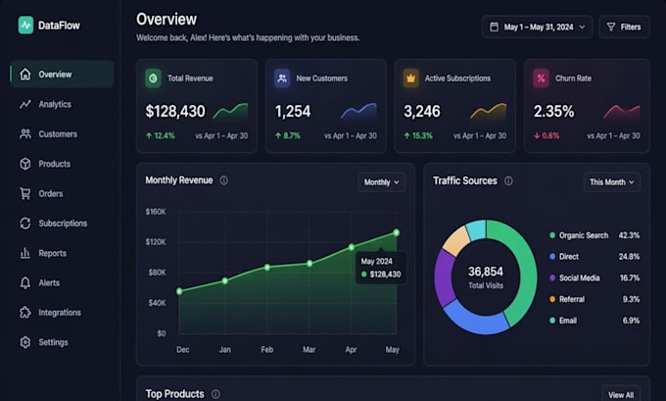The width and height of the screenshot is (666, 401).
Task: Click the Apr data point on revenue chart
Action: tap(352, 247)
